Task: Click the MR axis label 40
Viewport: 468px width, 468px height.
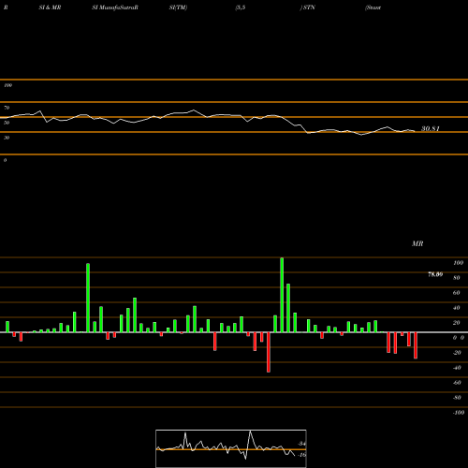Action: pyautogui.click(x=457, y=308)
